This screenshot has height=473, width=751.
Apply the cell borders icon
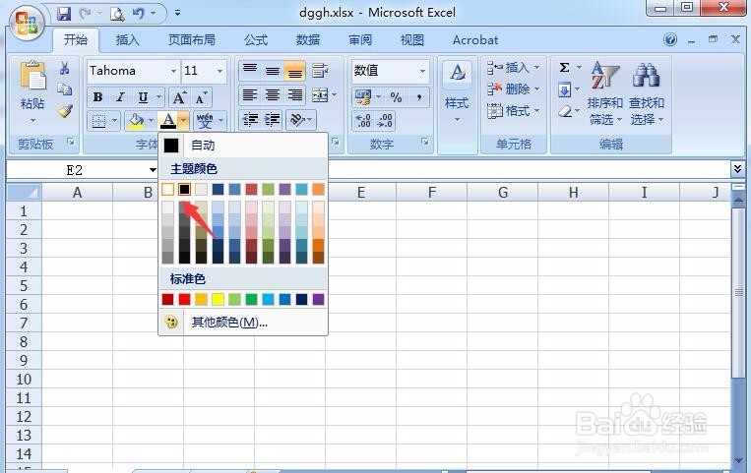click(x=98, y=121)
